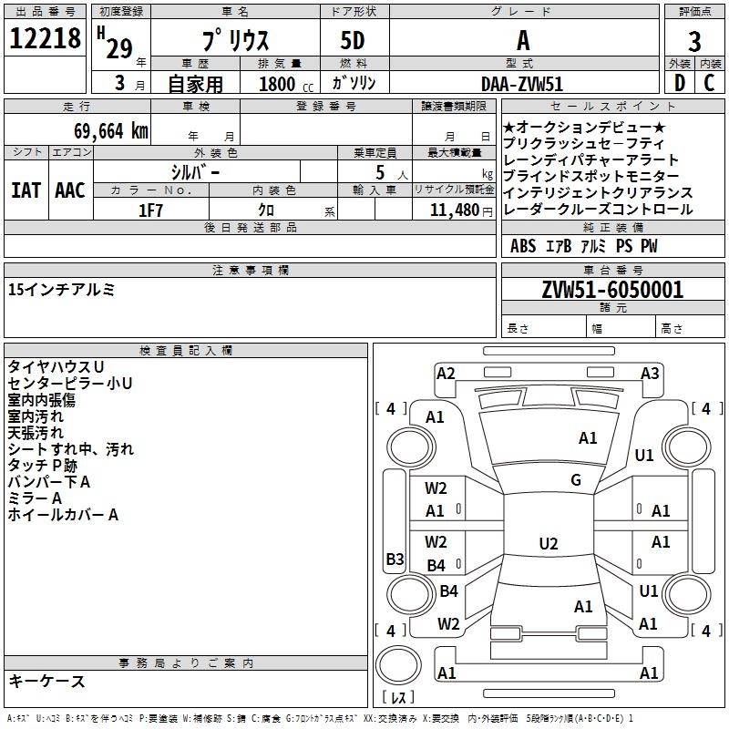Screen dimensions: 729x729
Task: Click the interior grade C cell
Action: pos(709,82)
